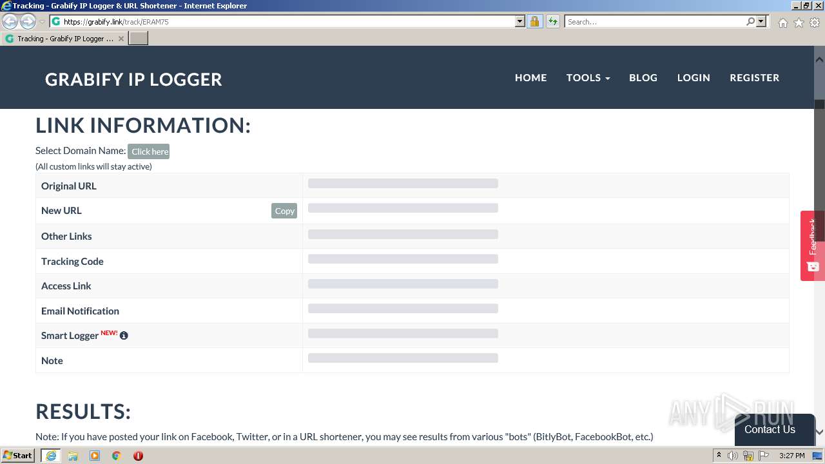Expand the TOOLS navigation dropdown
The width and height of the screenshot is (825, 464).
[588, 77]
